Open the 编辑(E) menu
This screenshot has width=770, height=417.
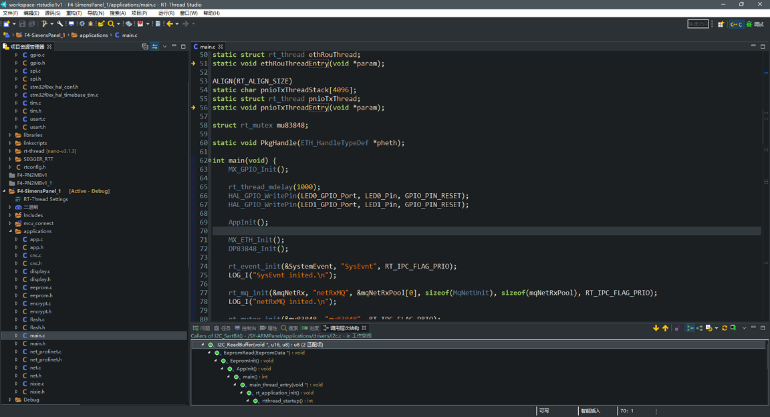tap(31, 13)
